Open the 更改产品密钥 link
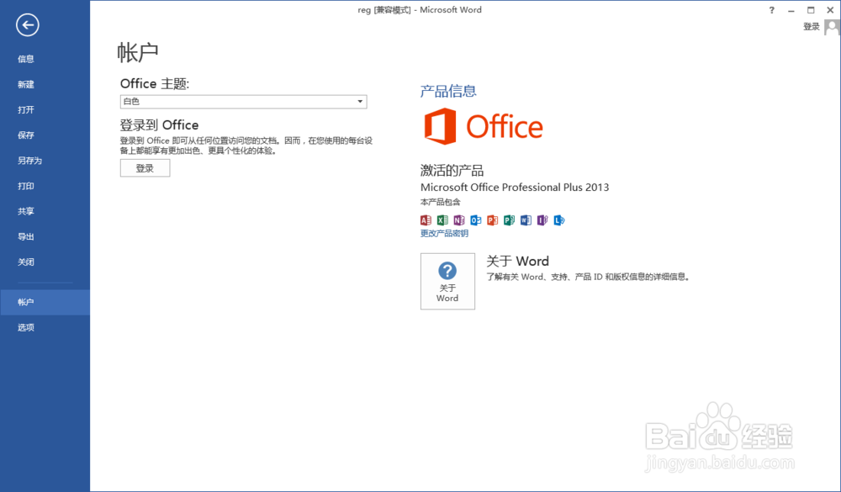841x492 pixels. [x=443, y=233]
